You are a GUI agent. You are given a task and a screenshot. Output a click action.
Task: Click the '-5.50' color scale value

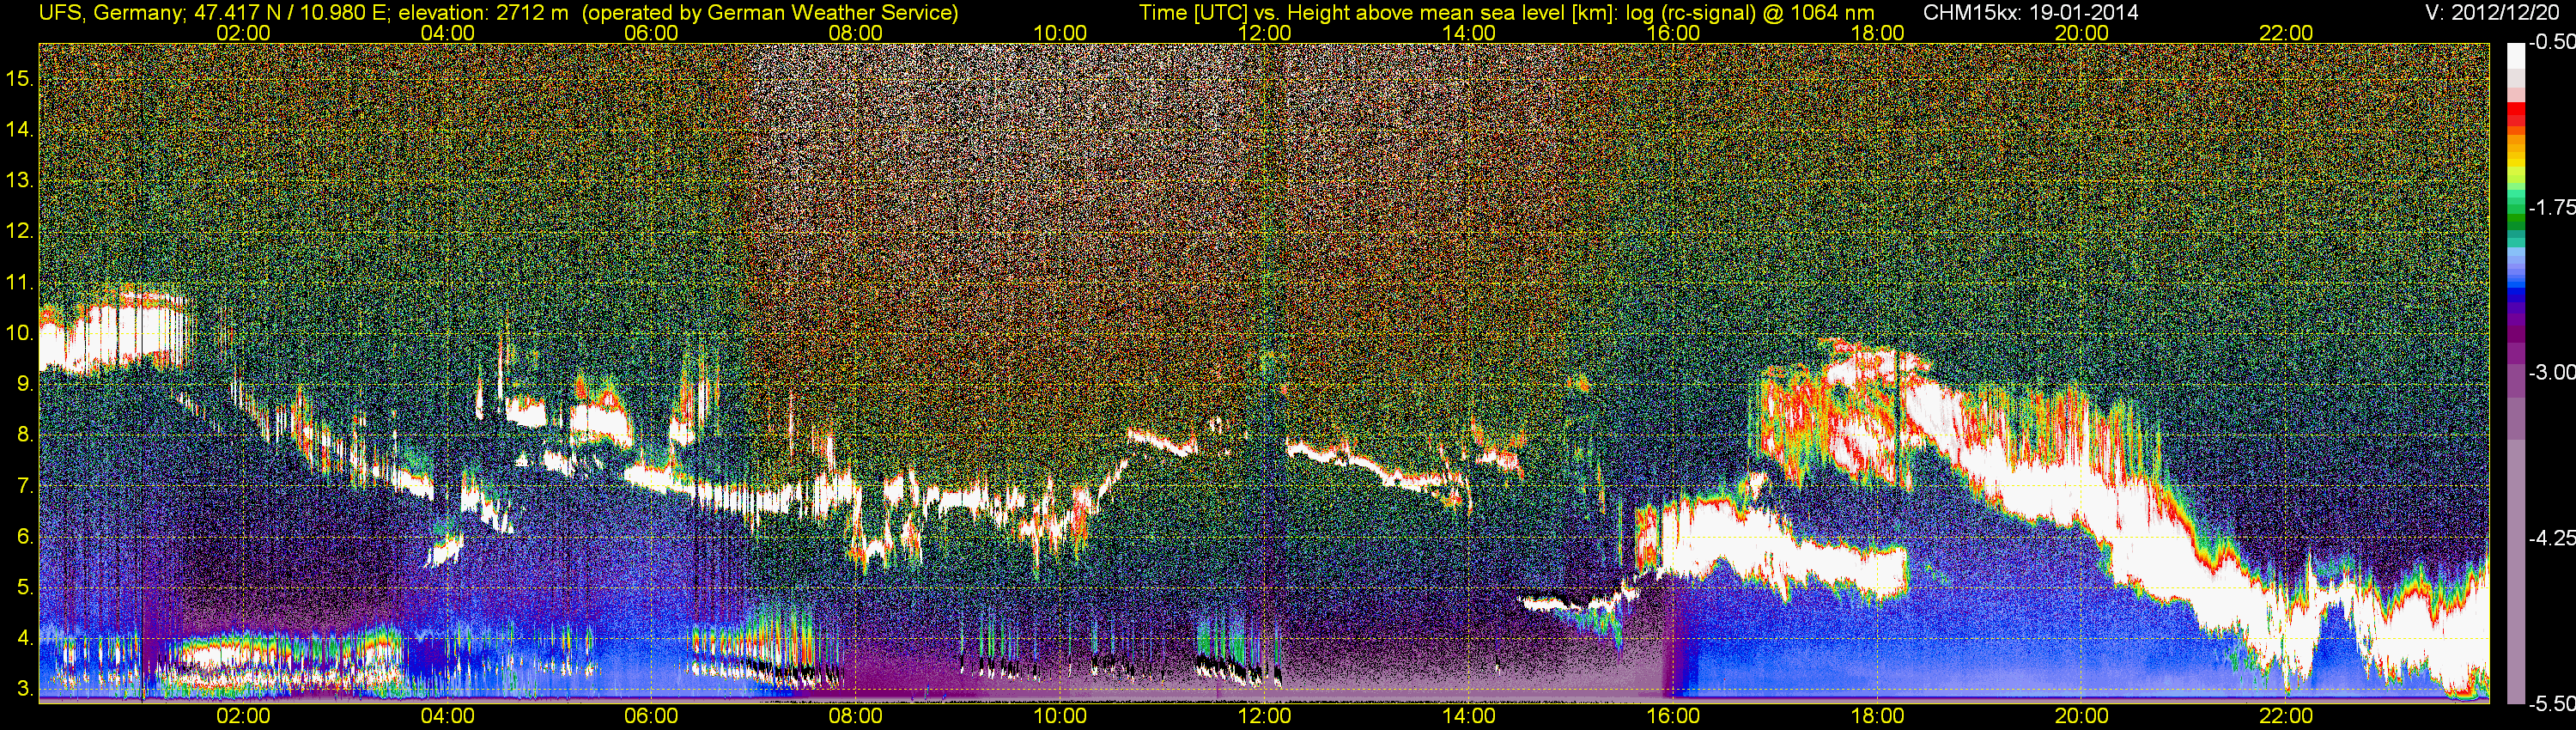click(x=2551, y=703)
